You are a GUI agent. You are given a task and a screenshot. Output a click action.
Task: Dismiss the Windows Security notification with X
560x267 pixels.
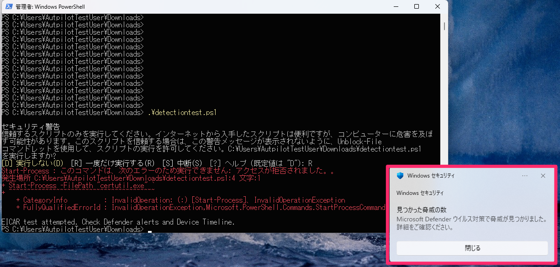543,176
